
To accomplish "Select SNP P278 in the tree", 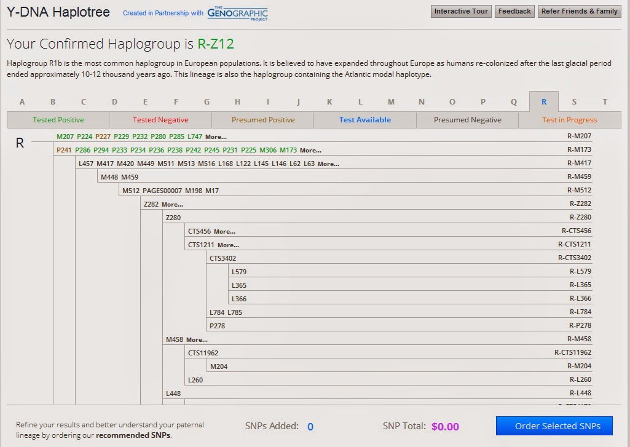I will (x=217, y=326).
